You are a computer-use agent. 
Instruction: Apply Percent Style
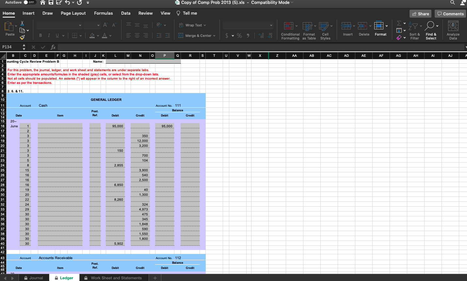239,36
